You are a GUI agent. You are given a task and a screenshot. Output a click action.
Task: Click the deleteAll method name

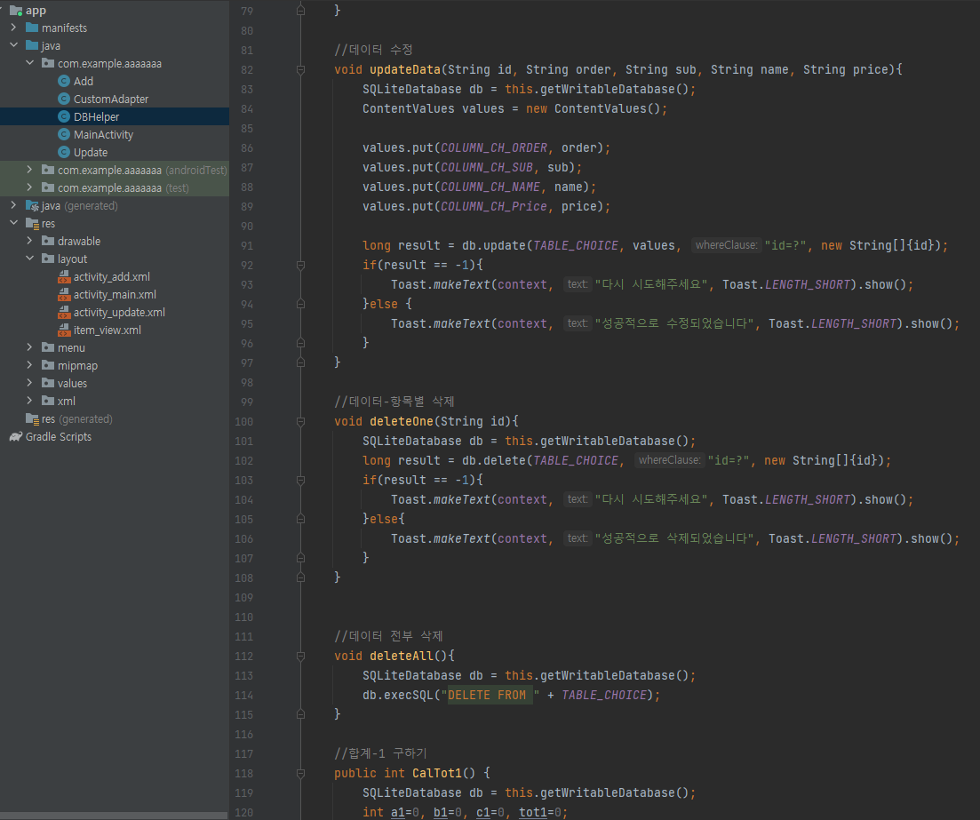402,656
